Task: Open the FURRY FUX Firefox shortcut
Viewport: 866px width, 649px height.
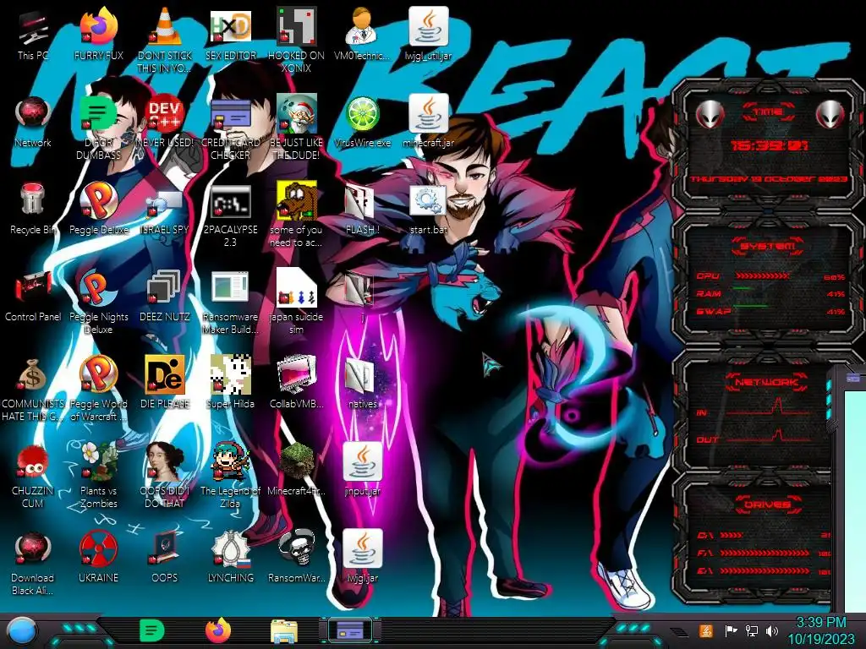Action: (x=99, y=26)
